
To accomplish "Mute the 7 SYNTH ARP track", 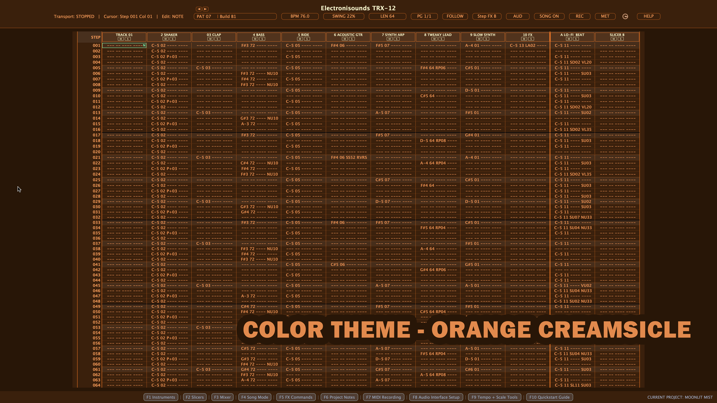I will click(389, 39).
